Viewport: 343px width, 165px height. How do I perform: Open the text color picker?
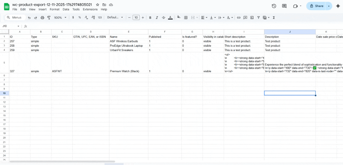click(x=170, y=17)
